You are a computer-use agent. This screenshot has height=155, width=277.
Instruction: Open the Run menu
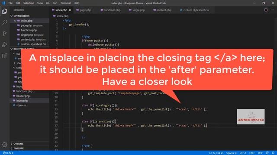pyautogui.click(x=55, y=3)
